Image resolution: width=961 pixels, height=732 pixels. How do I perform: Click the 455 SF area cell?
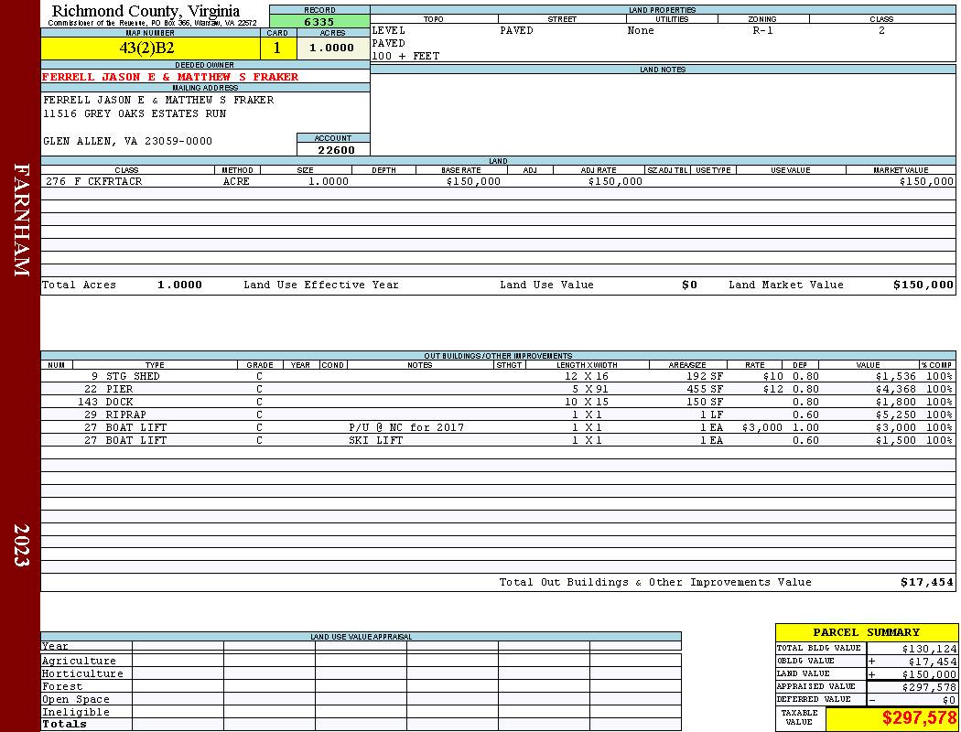tap(704, 389)
